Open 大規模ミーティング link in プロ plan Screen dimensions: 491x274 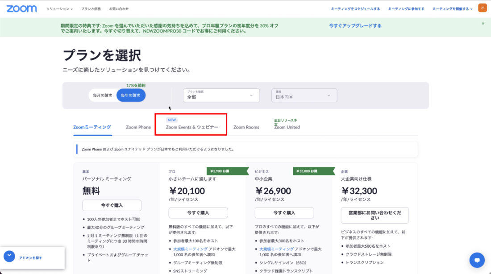click(191, 249)
